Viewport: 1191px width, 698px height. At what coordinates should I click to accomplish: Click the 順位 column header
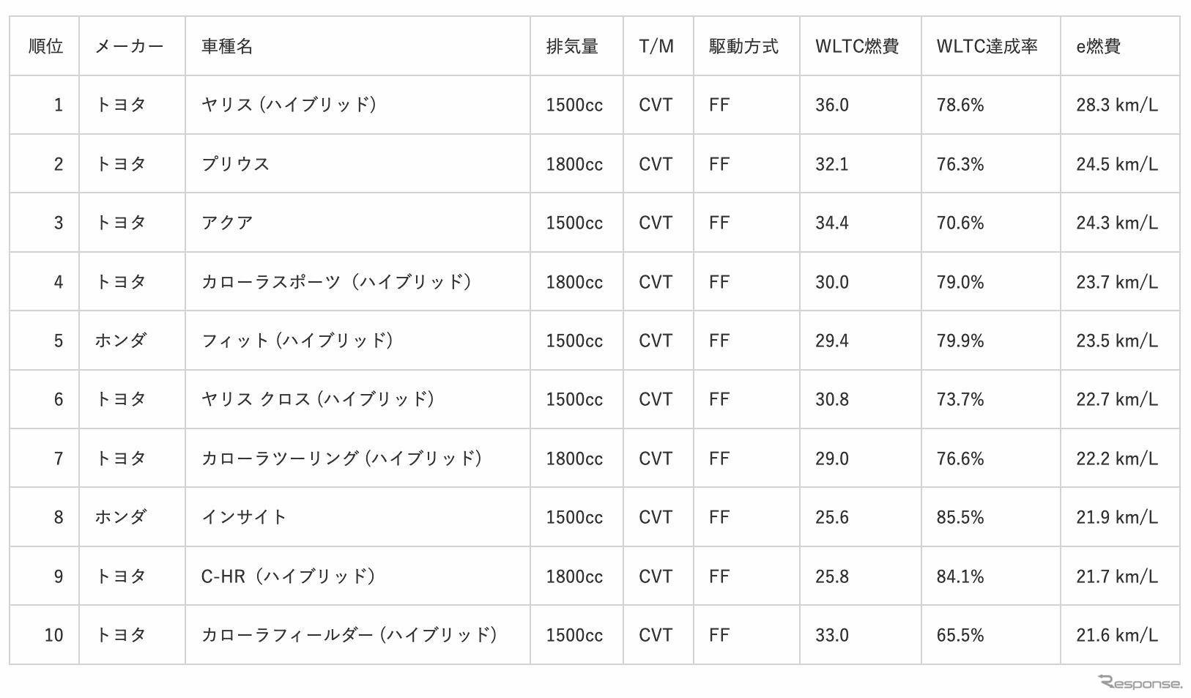click(45, 46)
